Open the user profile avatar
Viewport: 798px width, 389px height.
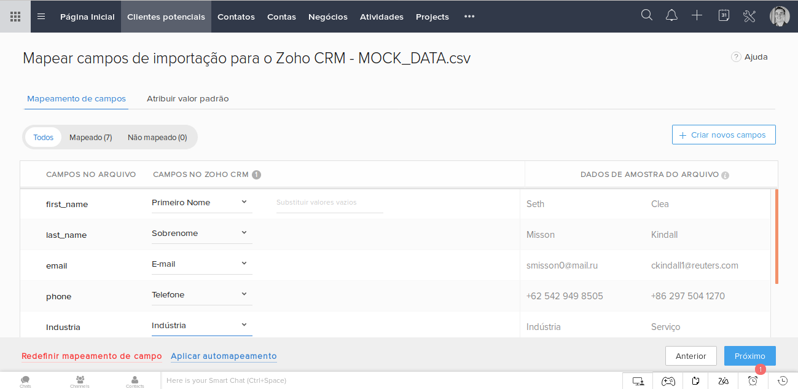(780, 16)
